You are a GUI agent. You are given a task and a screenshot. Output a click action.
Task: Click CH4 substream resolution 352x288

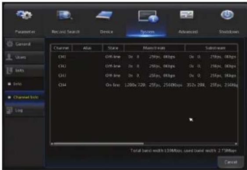[x=196, y=85]
